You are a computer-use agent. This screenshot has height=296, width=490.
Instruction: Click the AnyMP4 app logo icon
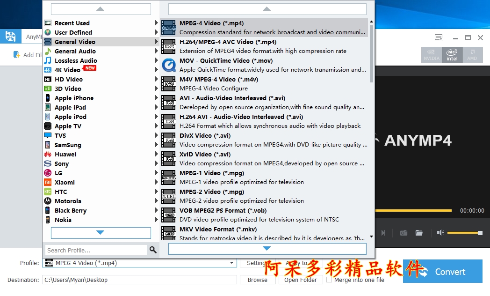(x=10, y=37)
